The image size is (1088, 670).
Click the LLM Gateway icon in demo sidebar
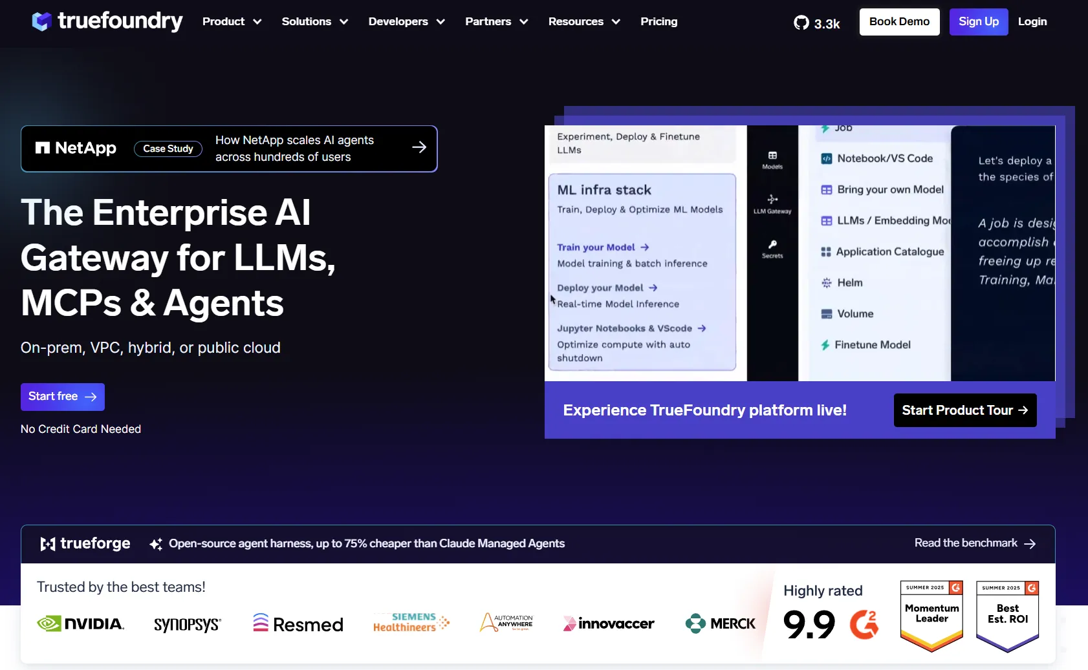pyautogui.click(x=772, y=199)
